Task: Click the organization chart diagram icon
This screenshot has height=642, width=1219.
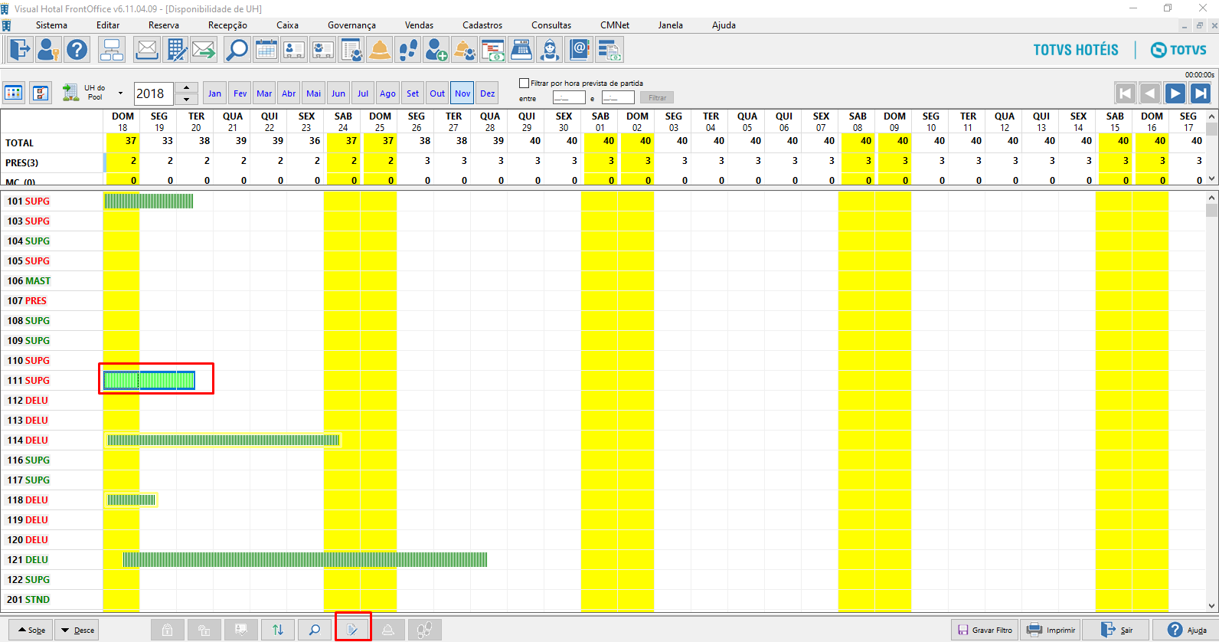Action: (x=112, y=50)
